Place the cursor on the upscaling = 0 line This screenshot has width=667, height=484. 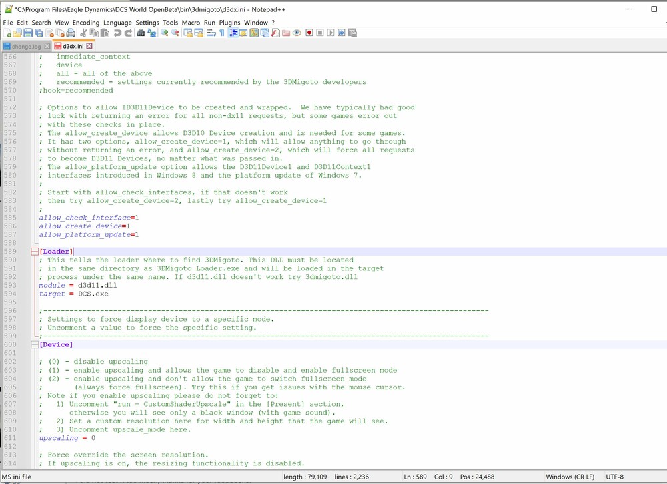67,439
